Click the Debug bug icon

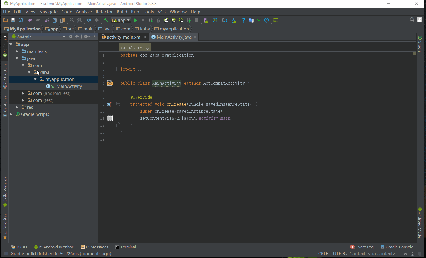tap(151, 20)
